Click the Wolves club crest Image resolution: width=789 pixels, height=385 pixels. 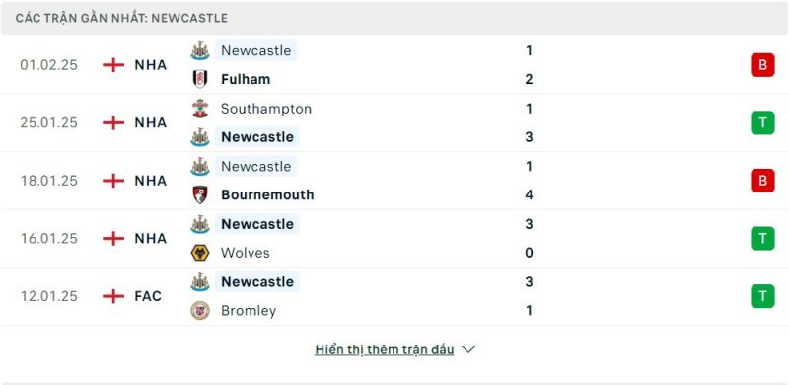(x=200, y=253)
